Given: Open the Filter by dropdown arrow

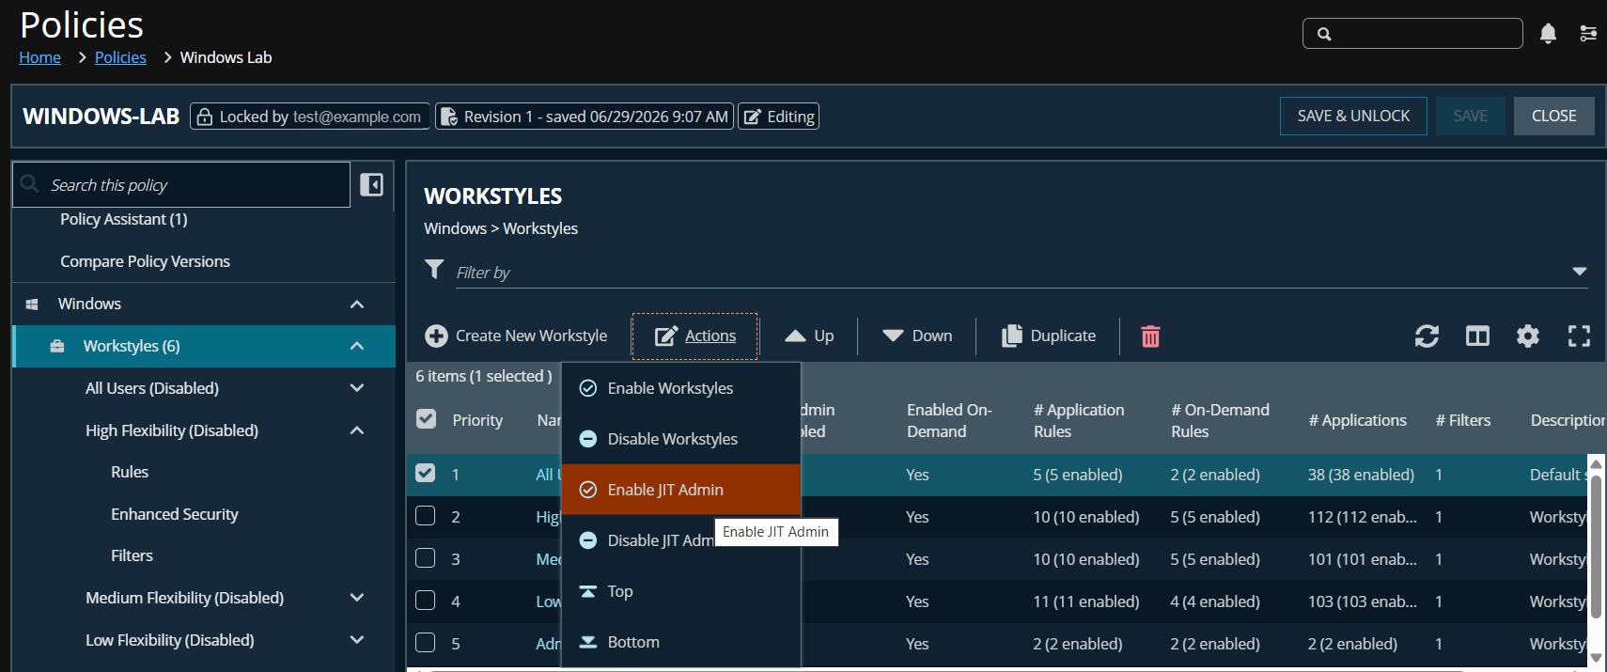Looking at the screenshot, I should click(1580, 272).
